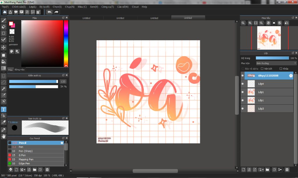Toggle visibility of Lớp4 layer
The height and width of the screenshot is (178, 298).
pyautogui.click(x=242, y=84)
